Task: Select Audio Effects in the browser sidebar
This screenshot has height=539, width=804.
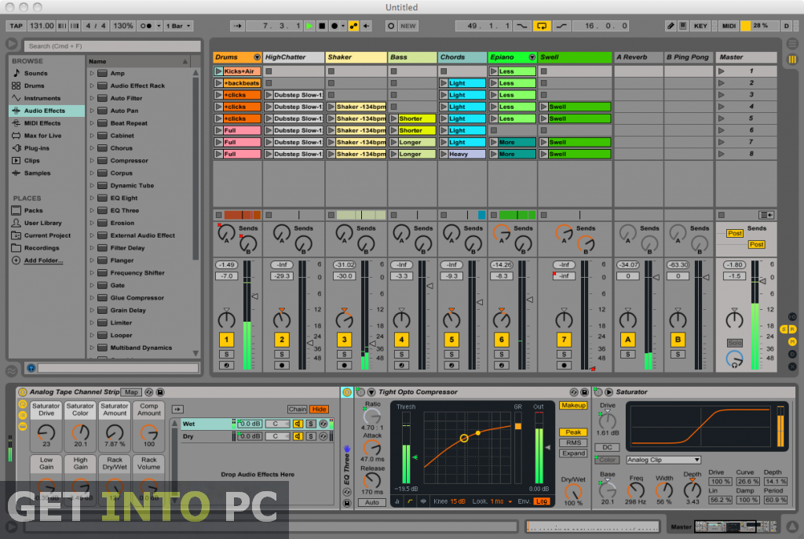Action: coord(44,111)
